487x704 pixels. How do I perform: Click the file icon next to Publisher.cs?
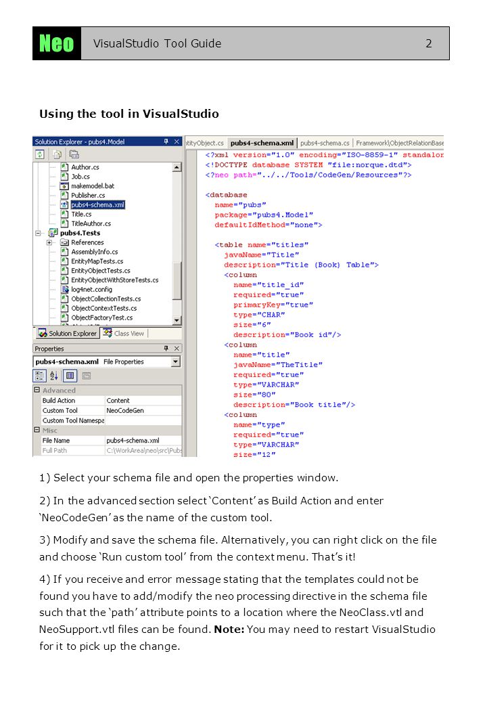click(64, 196)
